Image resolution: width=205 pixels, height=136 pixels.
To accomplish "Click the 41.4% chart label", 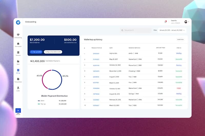I will (39, 76).
